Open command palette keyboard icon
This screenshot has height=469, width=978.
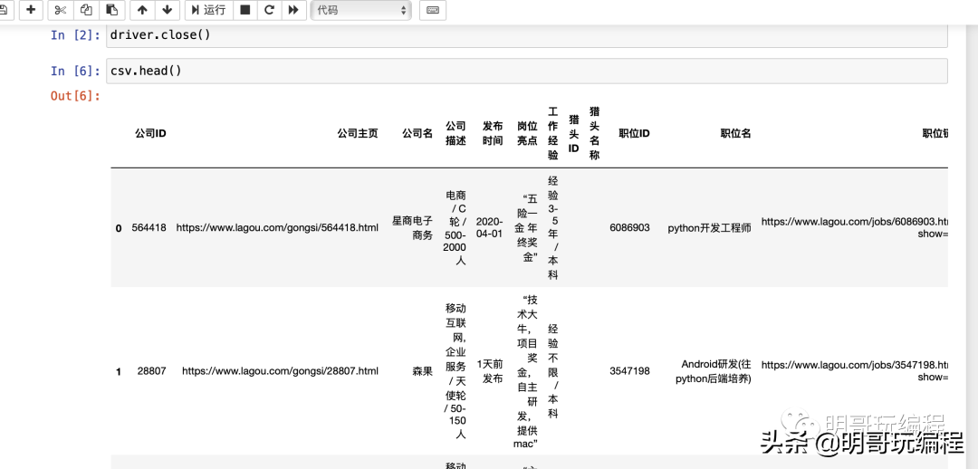pyautogui.click(x=433, y=10)
